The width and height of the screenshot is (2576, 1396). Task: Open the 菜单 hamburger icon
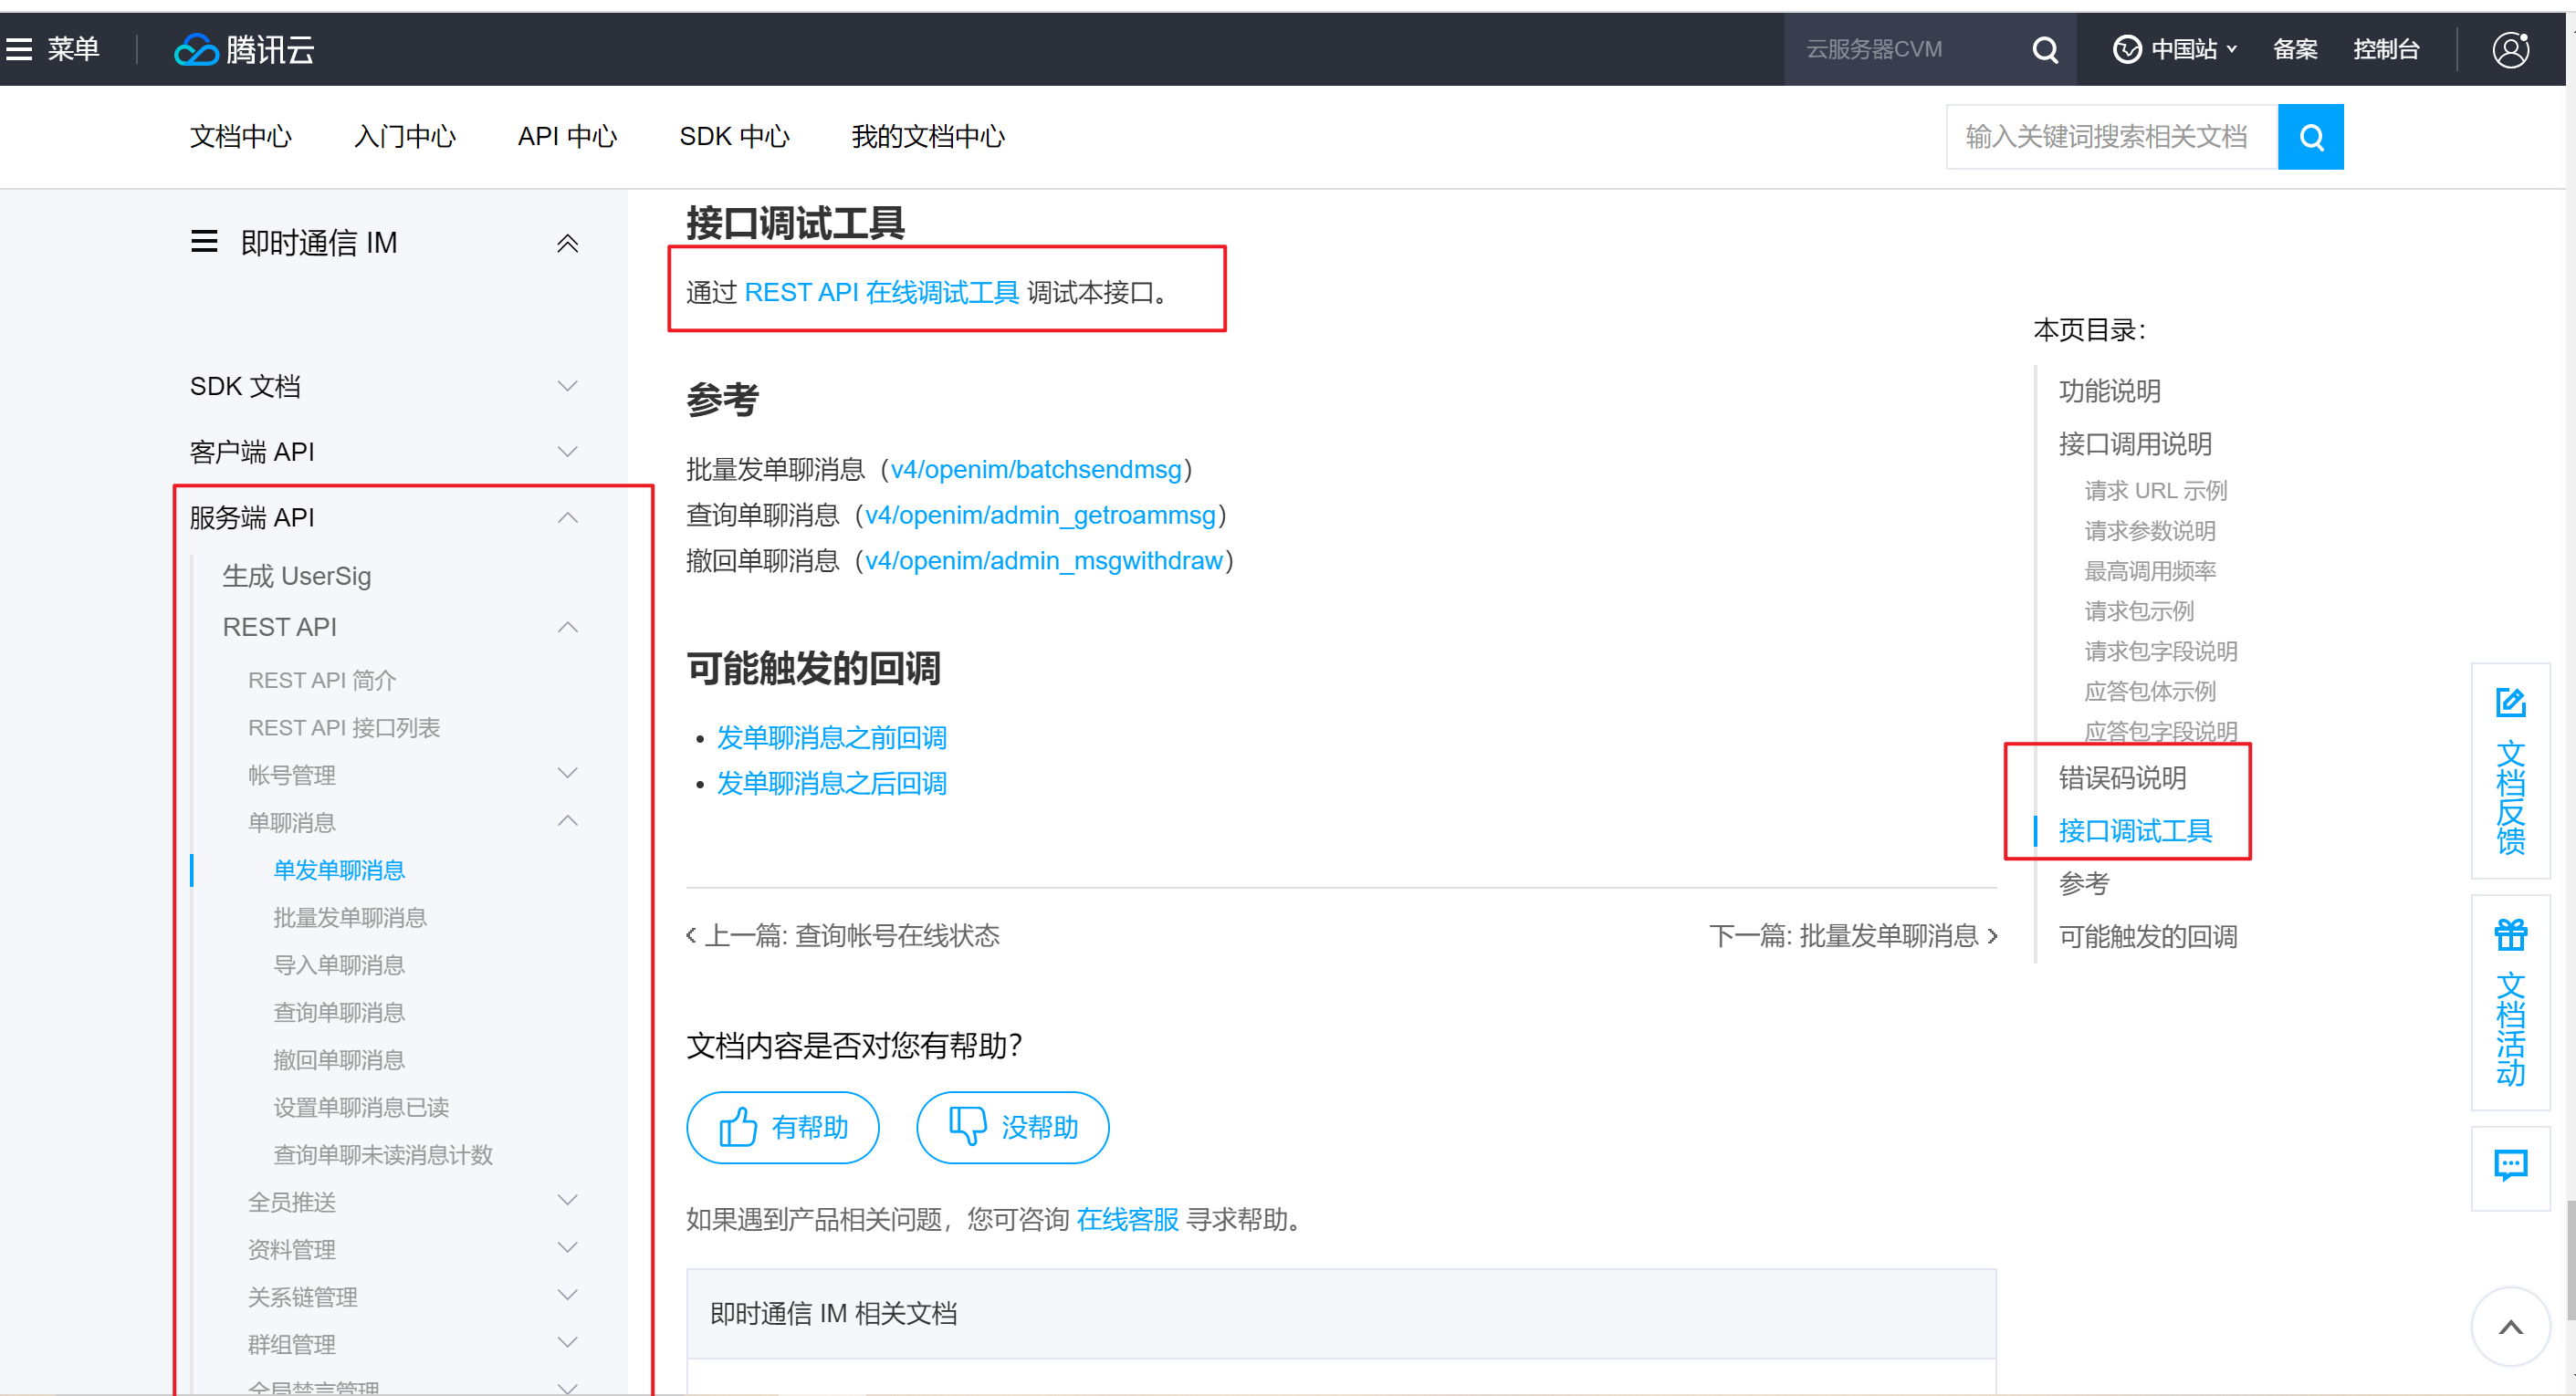coord(19,49)
